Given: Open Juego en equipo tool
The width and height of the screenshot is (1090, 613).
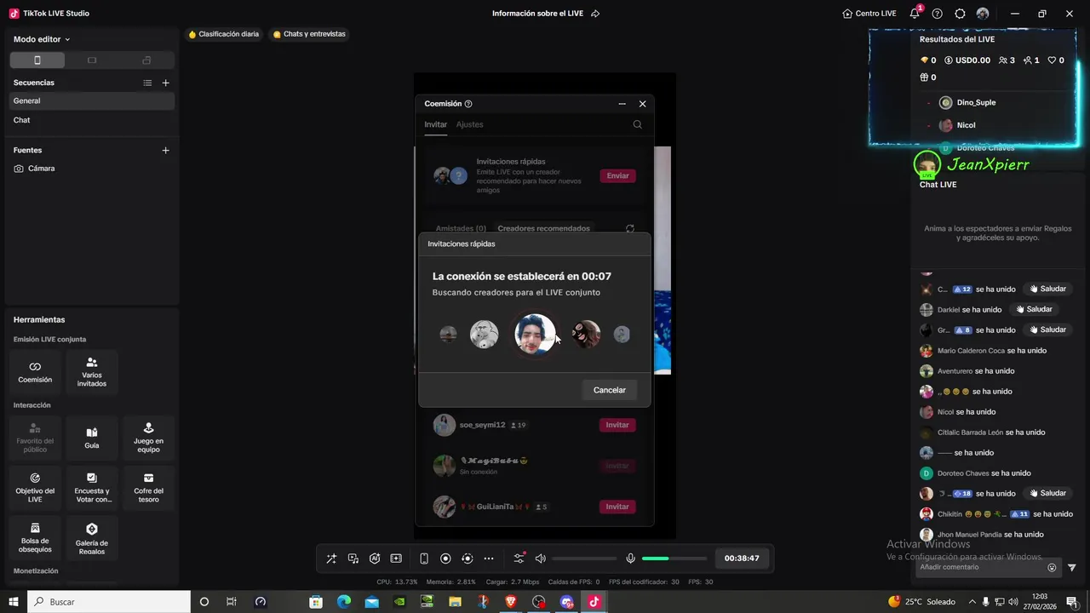Looking at the screenshot, I should click(x=148, y=438).
